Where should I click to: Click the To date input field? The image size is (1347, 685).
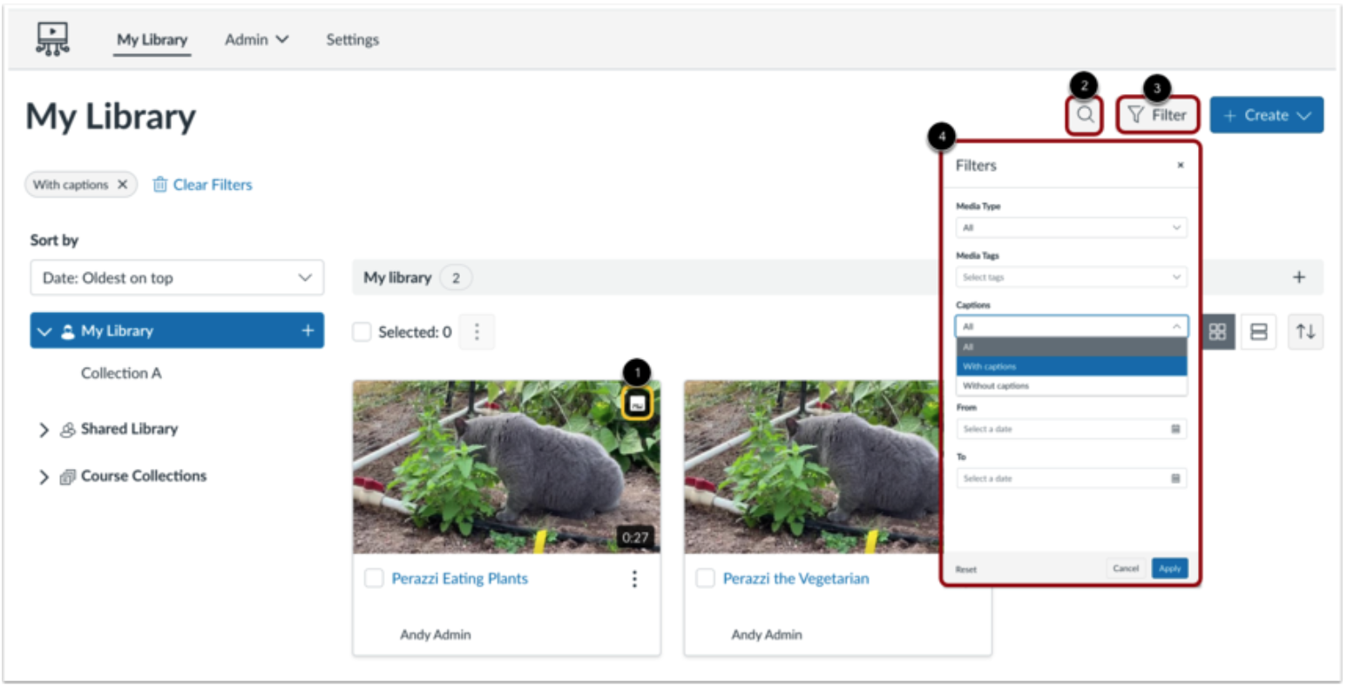point(1071,478)
